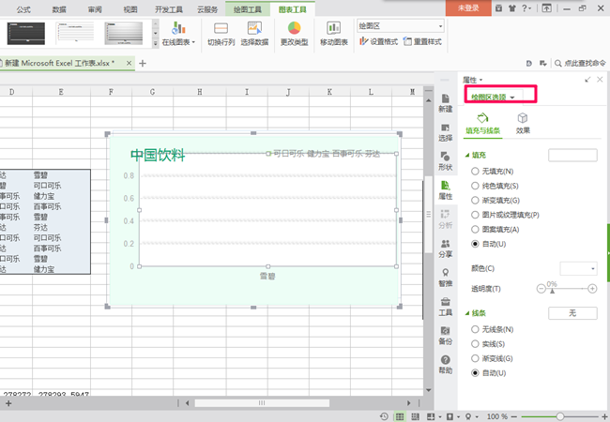Click the 未登录 login button

[468, 8]
